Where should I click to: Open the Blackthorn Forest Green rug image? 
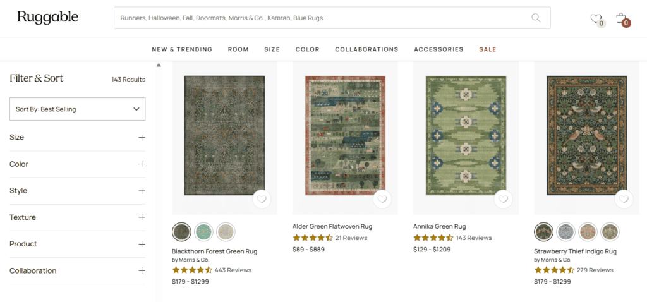pos(224,135)
